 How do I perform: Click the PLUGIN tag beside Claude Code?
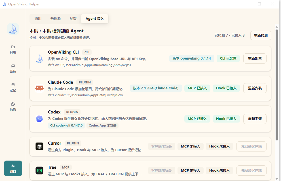tap(85, 82)
